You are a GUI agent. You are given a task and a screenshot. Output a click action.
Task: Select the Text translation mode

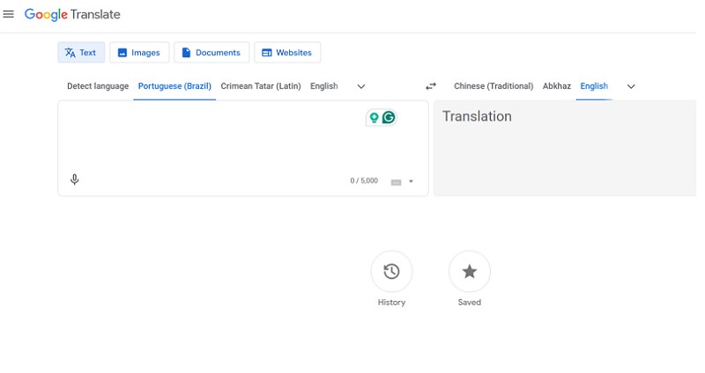[81, 53]
